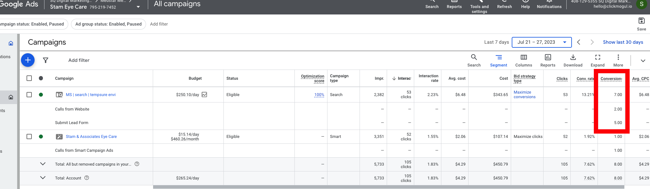Click the blue plus new campaign button
Image resolution: width=650 pixels, height=189 pixels.
[x=28, y=60]
